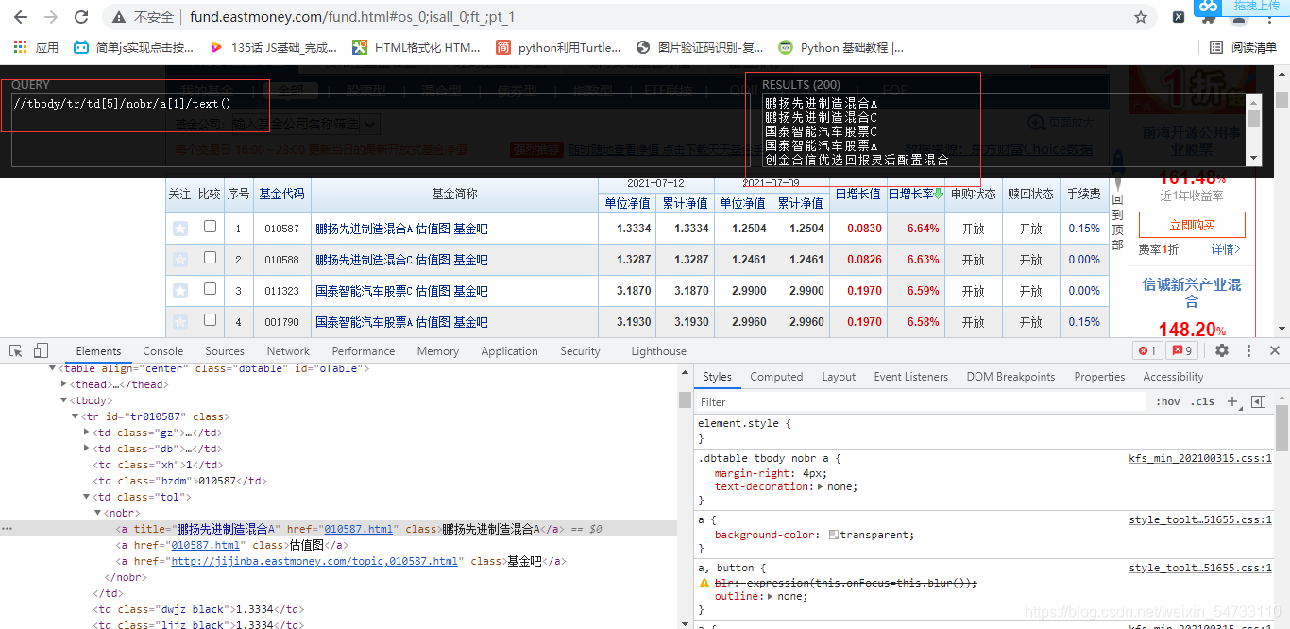Image resolution: width=1290 pixels, height=629 pixels.
Task: Open the Event Listeners tab
Action: (x=910, y=376)
